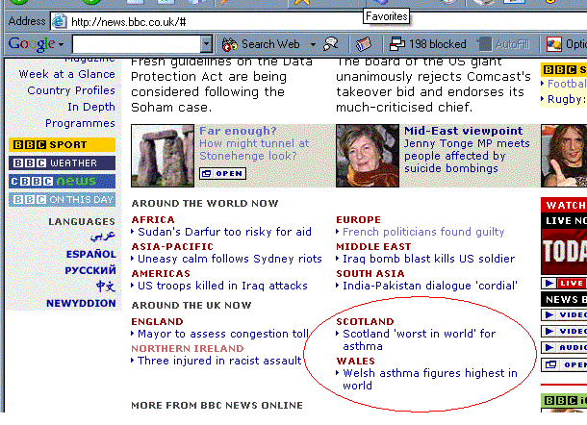Click the BBC Weather banner button
The image size is (587, 425).
click(x=63, y=162)
